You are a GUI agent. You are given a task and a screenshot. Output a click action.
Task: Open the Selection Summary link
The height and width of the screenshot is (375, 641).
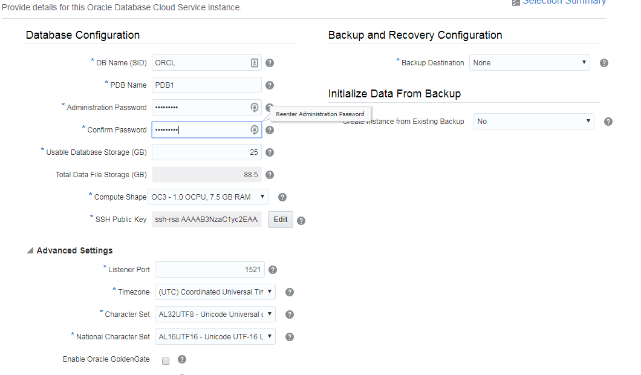[564, 2]
